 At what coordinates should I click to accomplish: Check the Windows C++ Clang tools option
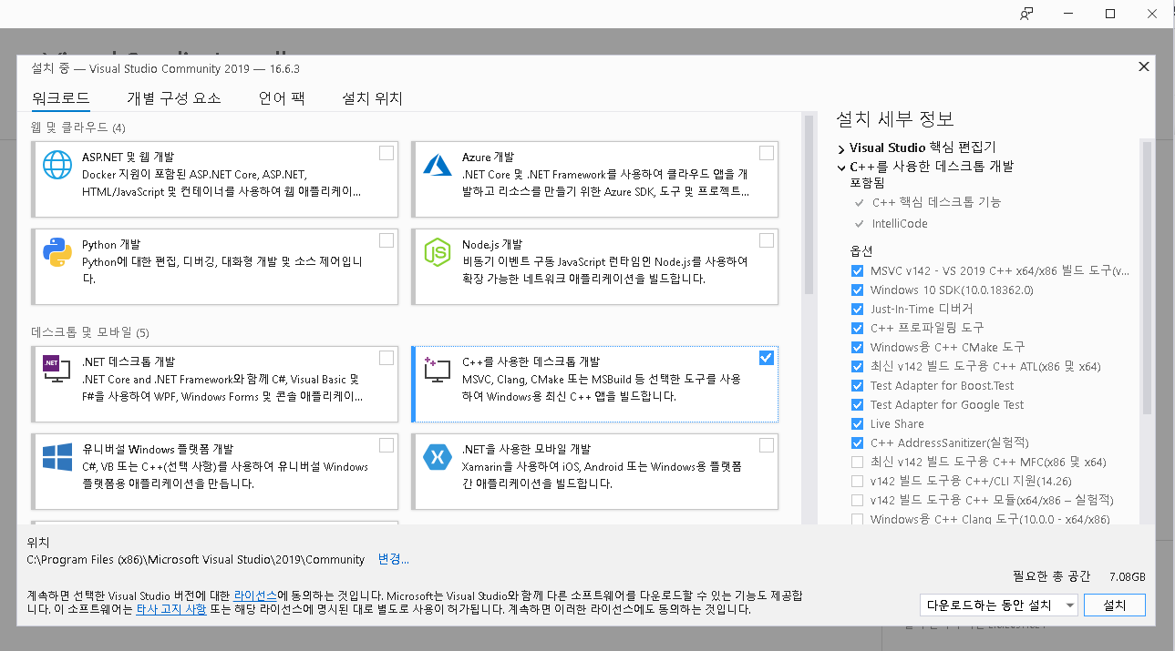pyautogui.click(x=857, y=520)
